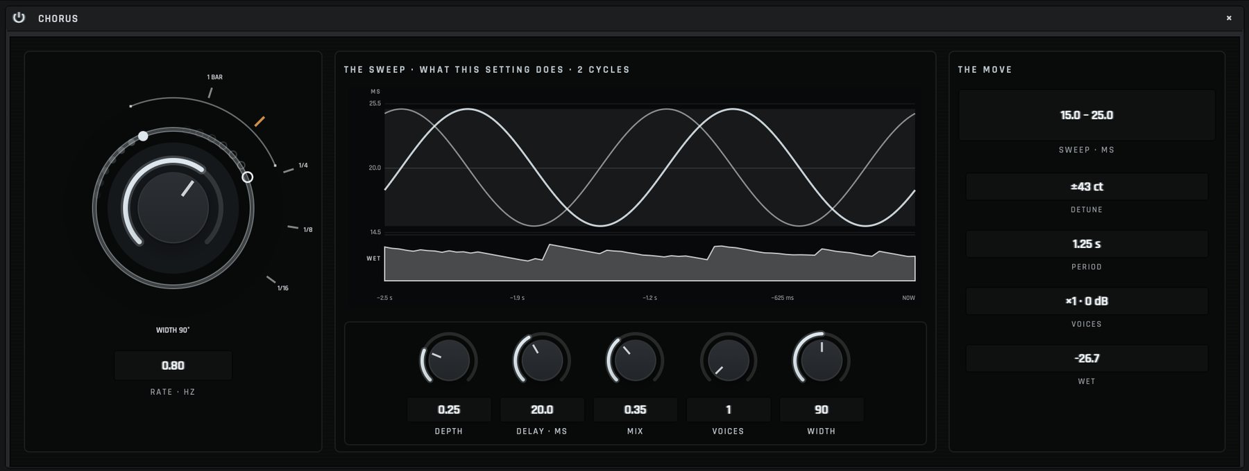
Task: Click the -625 ms time axis label
Action: point(782,298)
